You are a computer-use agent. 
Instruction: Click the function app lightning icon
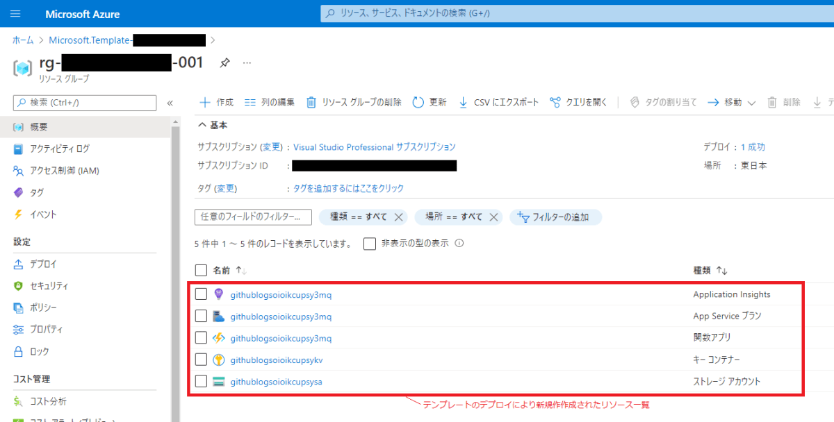click(x=219, y=338)
